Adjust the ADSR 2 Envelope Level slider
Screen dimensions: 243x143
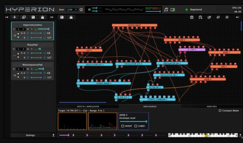(x=133, y=122)
